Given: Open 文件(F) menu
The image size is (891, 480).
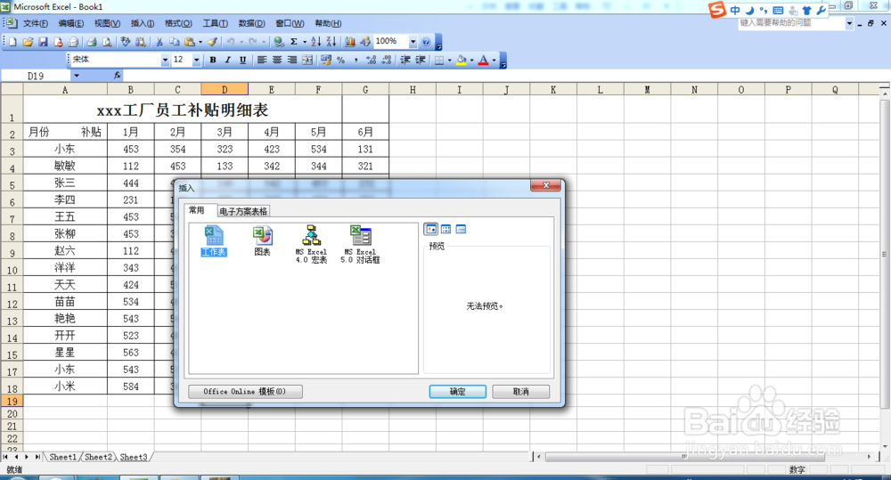Looking at the screenshot, I should click(36, 23).
